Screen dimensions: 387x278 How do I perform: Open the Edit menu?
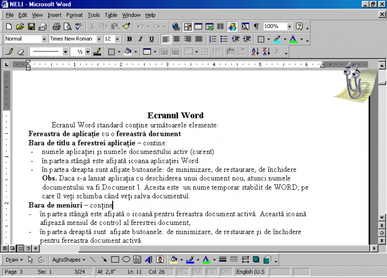[22, 15]
